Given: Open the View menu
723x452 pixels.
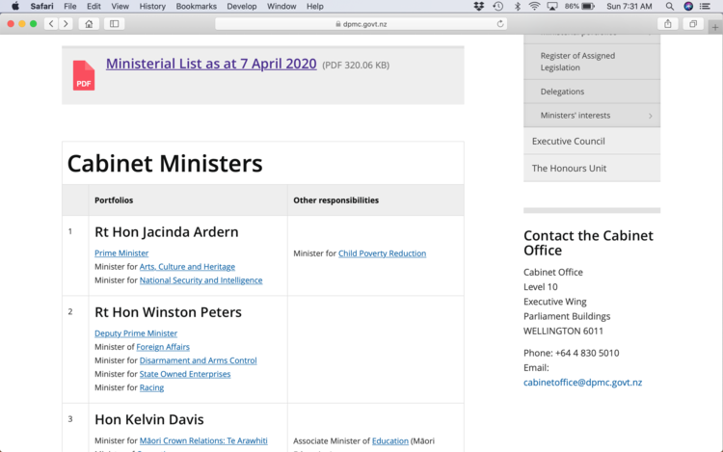Looking at the screenshot, I should [x=120, y=6].
